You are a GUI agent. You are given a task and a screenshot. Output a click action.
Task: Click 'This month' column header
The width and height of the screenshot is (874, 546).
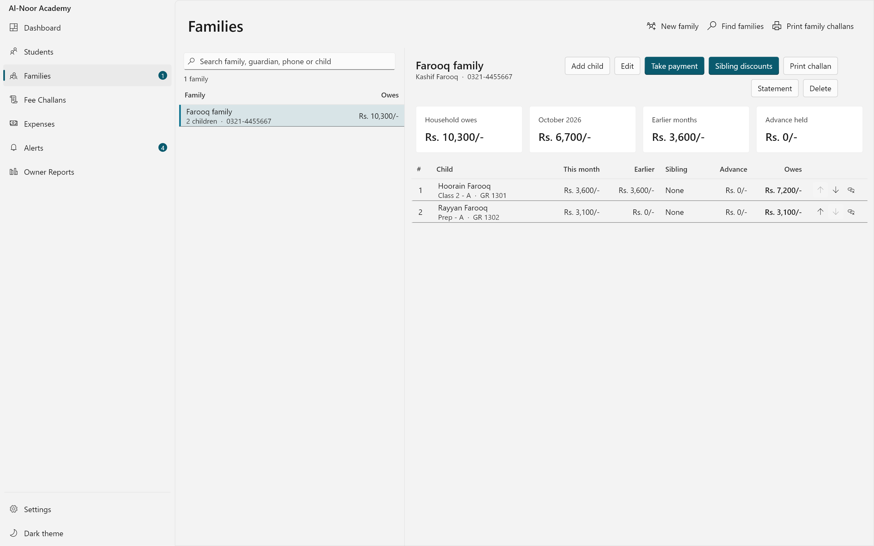(581, 169)
